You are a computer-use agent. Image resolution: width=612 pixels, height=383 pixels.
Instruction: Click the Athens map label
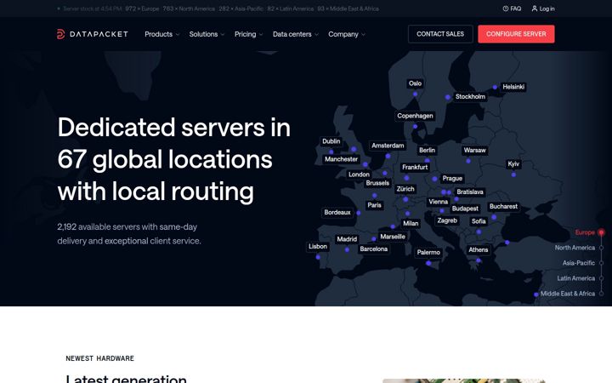coord(478,249)
